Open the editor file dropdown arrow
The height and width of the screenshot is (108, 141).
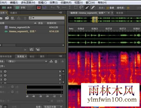[x=109, y=13]
